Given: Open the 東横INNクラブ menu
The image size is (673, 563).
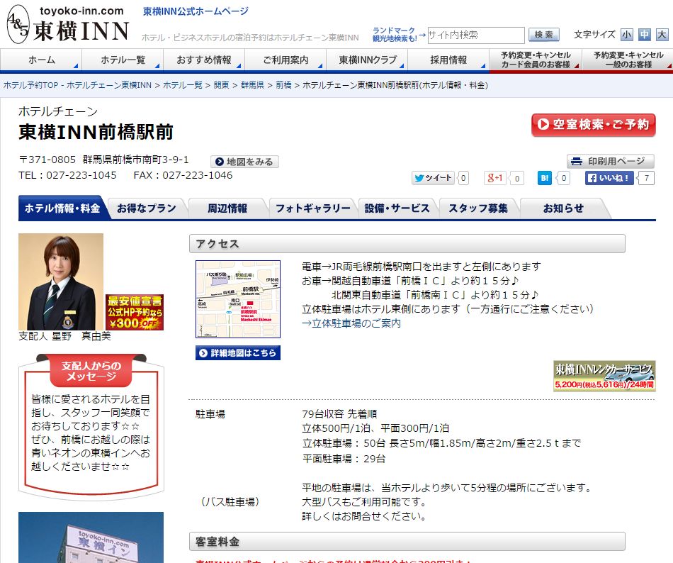Looking at the screenshot, I should tap(368, 60).
